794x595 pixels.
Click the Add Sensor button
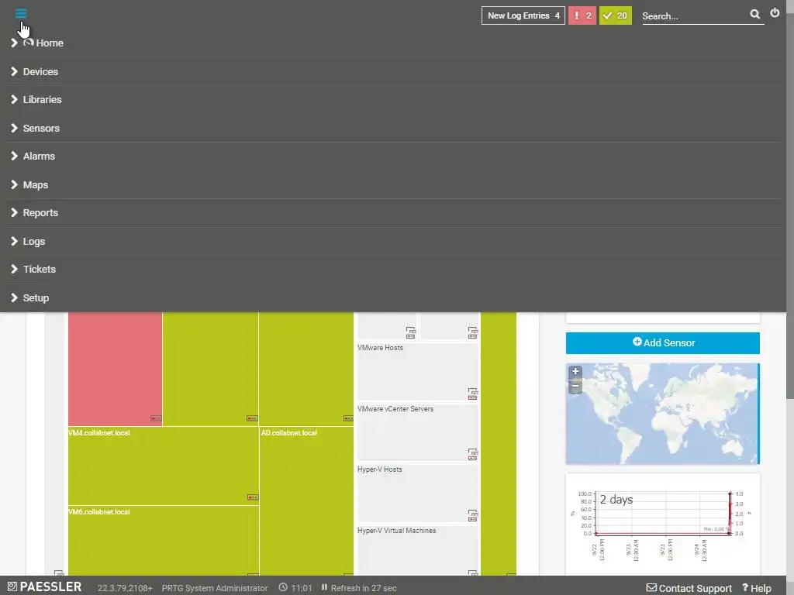click(662, 343)
